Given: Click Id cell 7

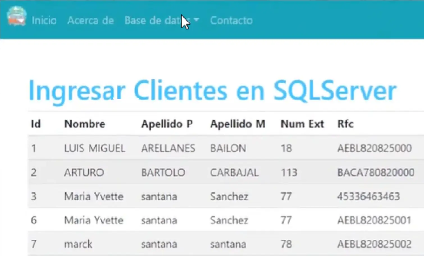Looking at the screenshot, I should tap(34, 244).
